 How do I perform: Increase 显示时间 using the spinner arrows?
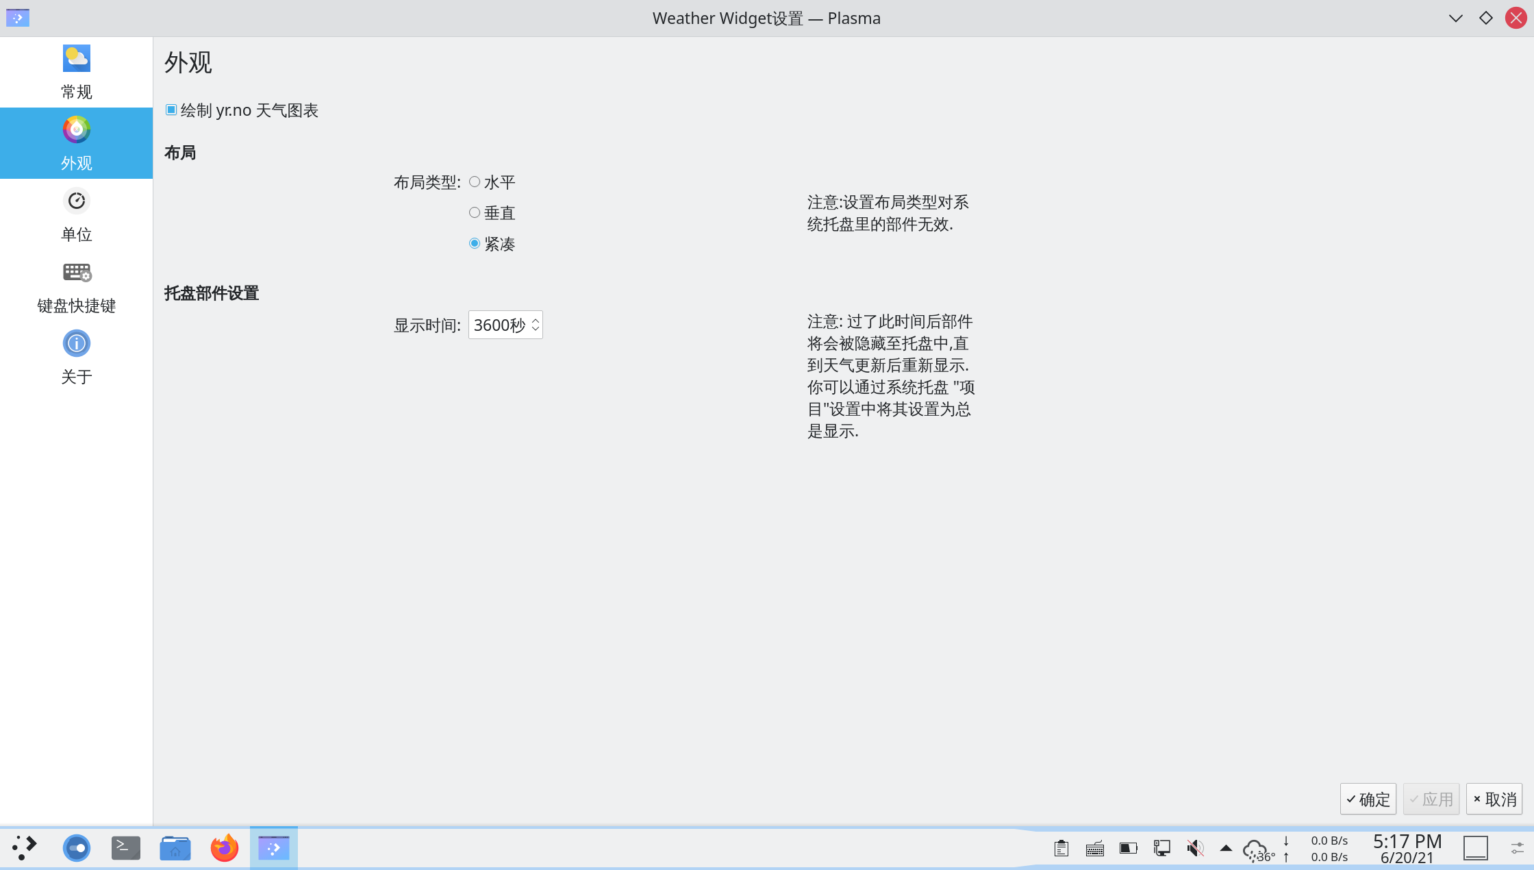tap(535, 320)
